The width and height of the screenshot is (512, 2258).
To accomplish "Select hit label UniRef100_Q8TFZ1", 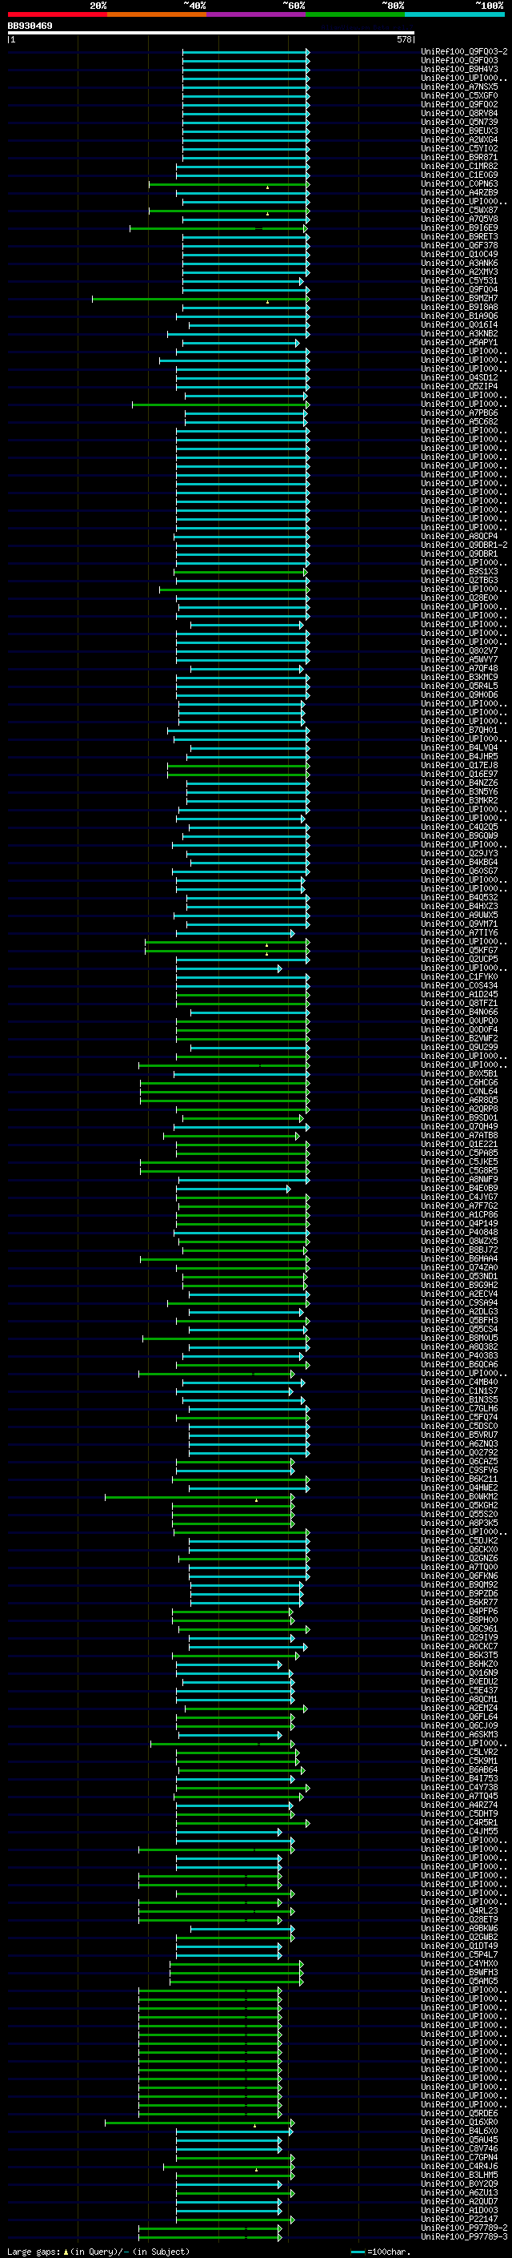I will pos(459,1003).
